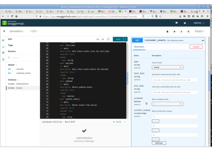
Task: Collapse the /calendar_events operation via return arrow
Action: pos(203,40)
